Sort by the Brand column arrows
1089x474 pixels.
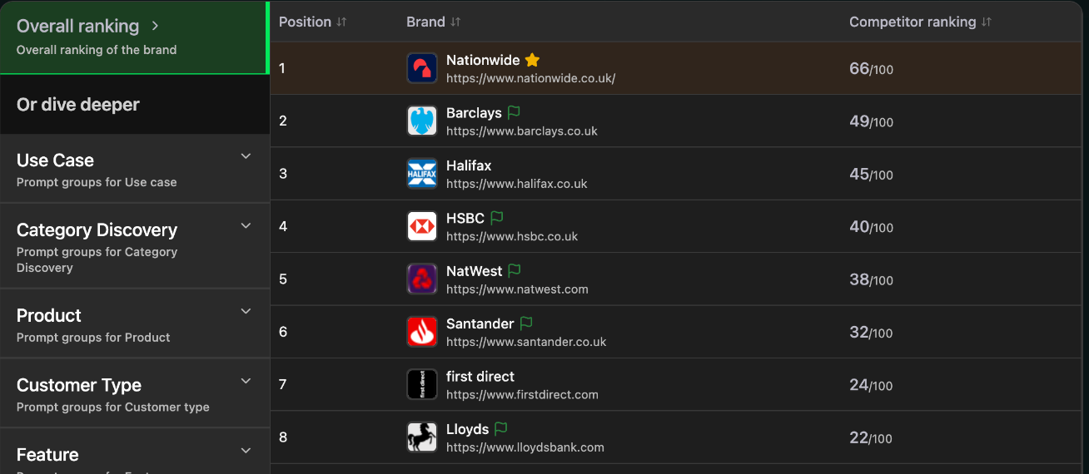[455, 22]
